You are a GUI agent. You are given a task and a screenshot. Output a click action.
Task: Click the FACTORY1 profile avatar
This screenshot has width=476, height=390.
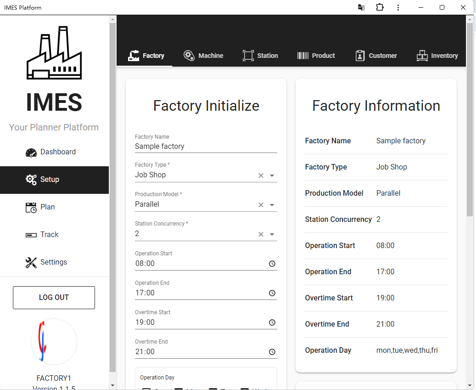54,342
